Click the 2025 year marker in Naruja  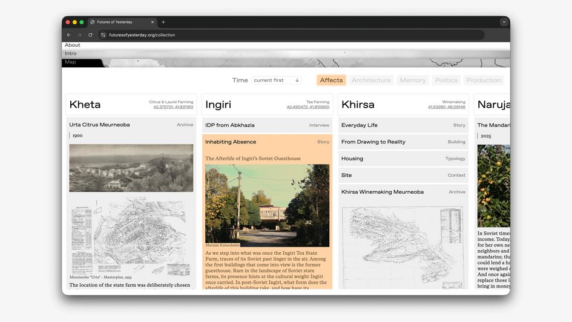pos(485,136)
